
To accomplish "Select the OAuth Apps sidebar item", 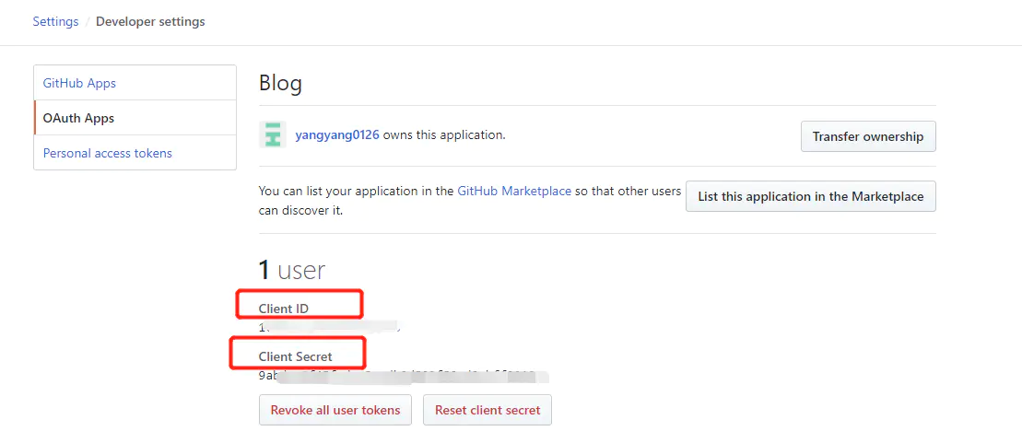I will (x=78, y=118).
